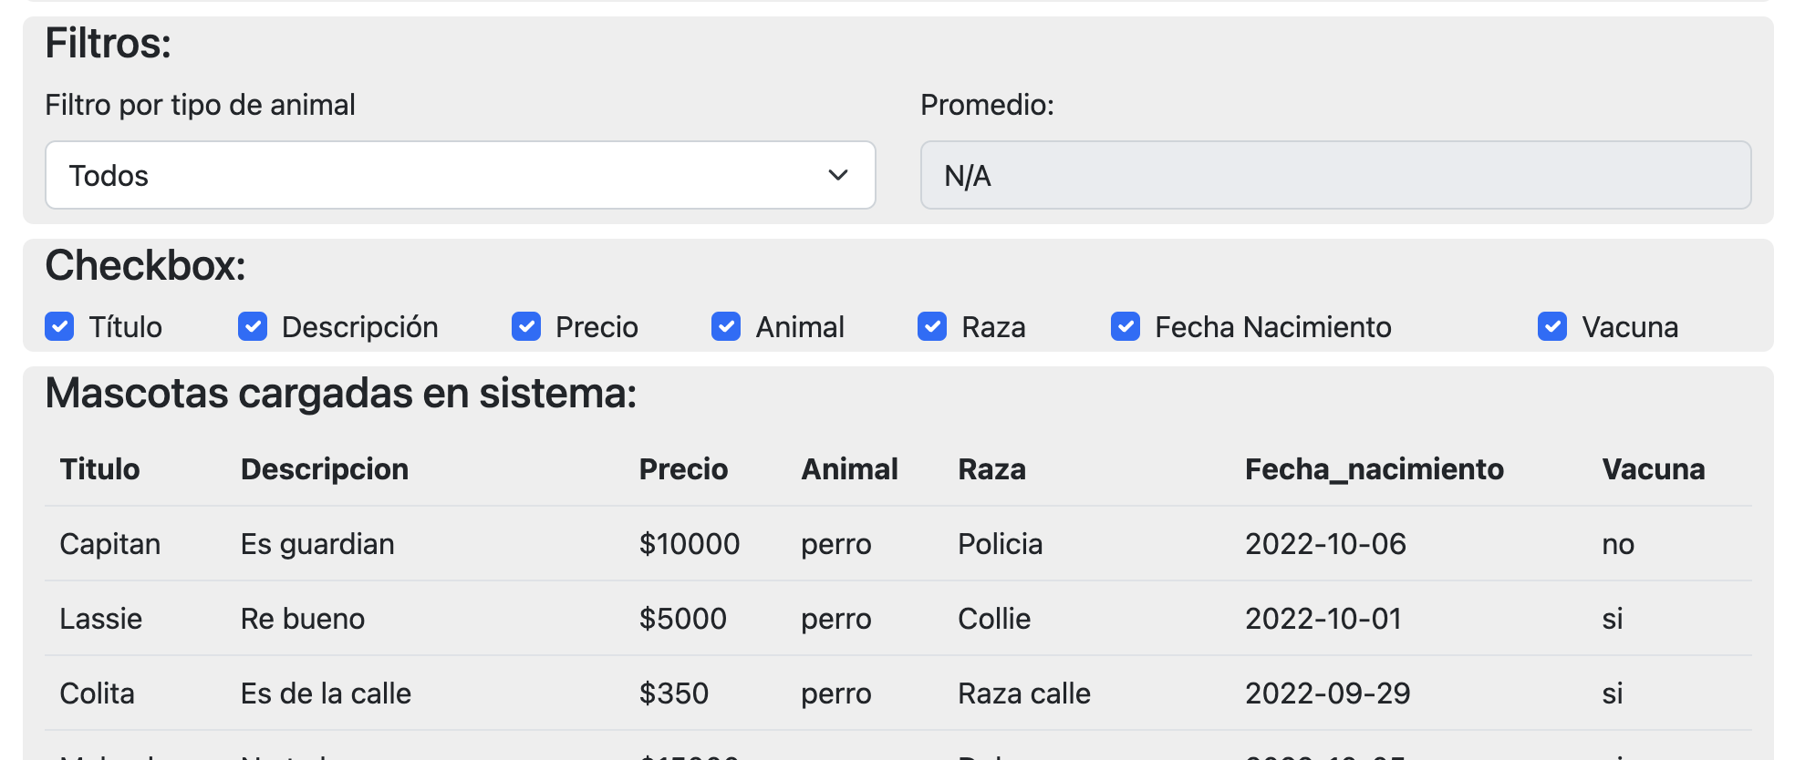Click the Raza calle cell
The height and width of the screenshot is (760, 1795).
(1024, 693)
